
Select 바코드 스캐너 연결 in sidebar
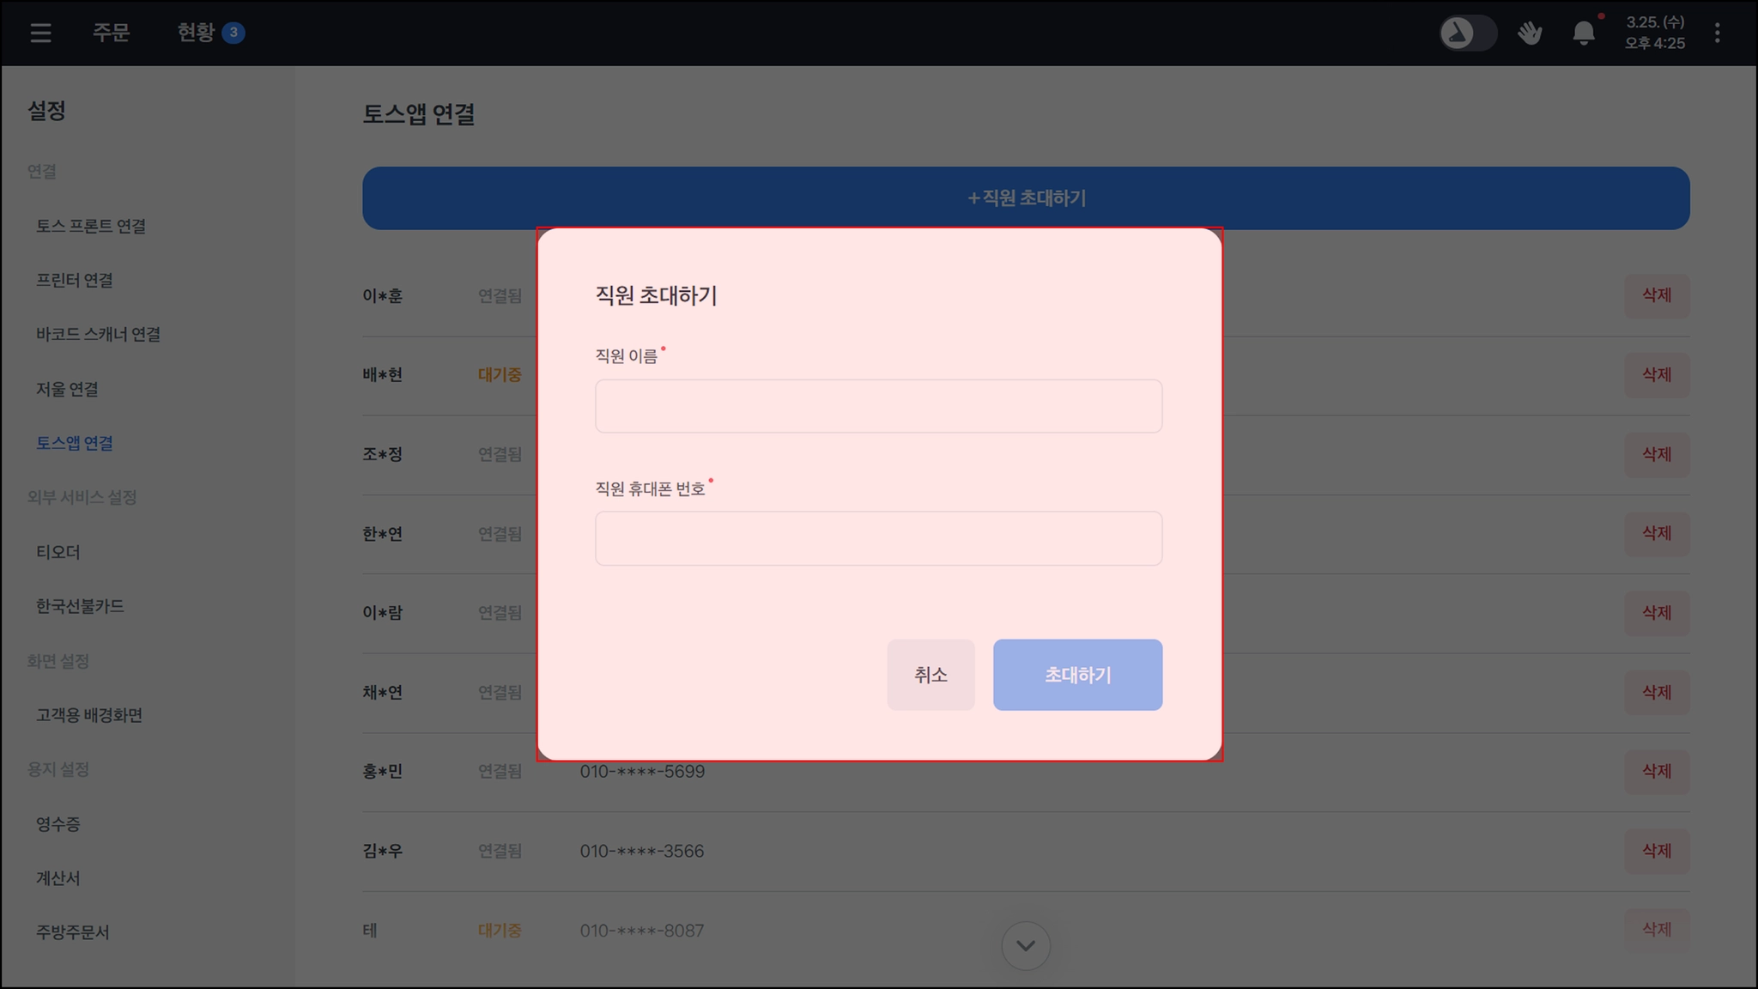(x=98, y=335)
